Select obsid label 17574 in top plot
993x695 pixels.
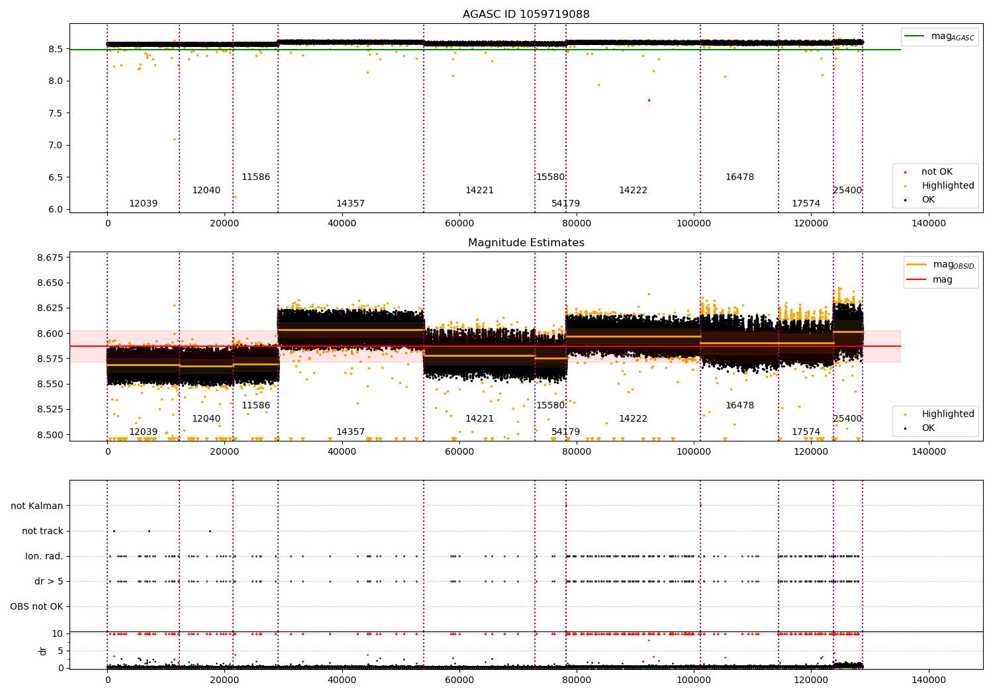point(806,204)
